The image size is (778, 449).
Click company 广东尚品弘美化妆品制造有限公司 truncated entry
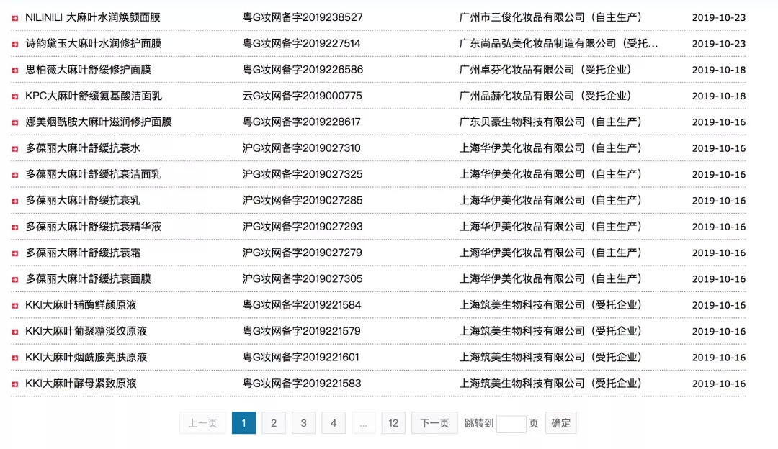[559, 44]
